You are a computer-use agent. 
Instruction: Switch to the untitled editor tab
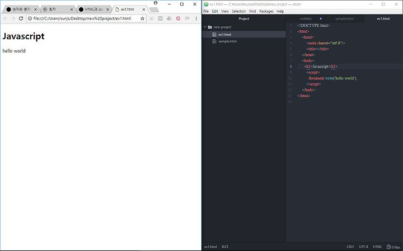(306, 19)
